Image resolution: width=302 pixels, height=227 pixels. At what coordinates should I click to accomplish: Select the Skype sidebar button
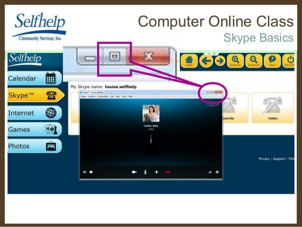click(x=36, y=95)
